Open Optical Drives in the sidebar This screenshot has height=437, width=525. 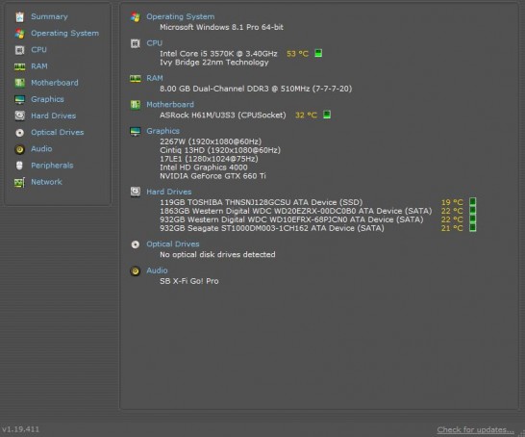click(58, 133)
